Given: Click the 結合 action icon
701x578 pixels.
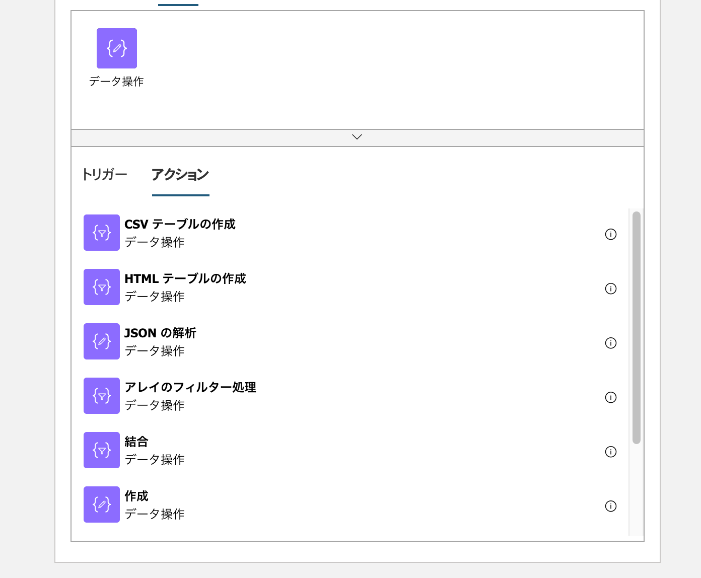Looking at the screenshot, I should pos(102,450).
